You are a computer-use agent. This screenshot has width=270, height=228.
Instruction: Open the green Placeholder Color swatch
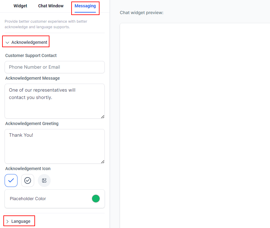96,199
